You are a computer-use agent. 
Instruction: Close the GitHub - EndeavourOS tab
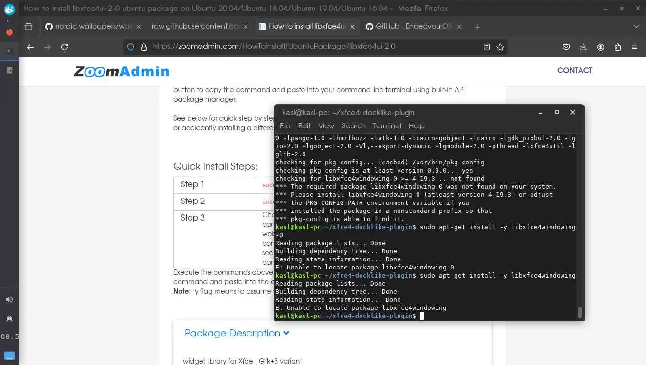459,27
